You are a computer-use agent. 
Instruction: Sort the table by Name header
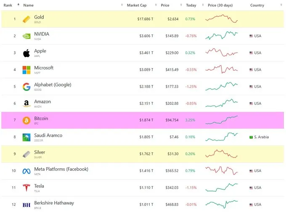[x=29, y=5]
